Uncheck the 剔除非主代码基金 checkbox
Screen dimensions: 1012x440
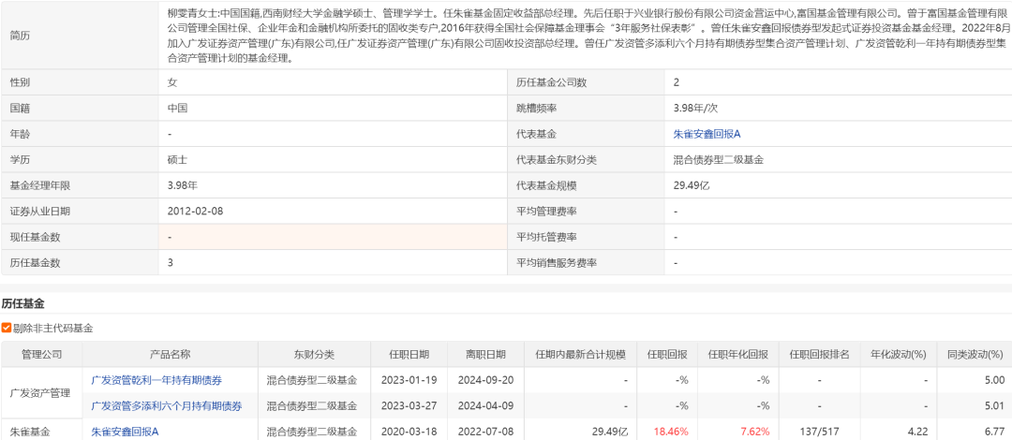pos(7,329)
